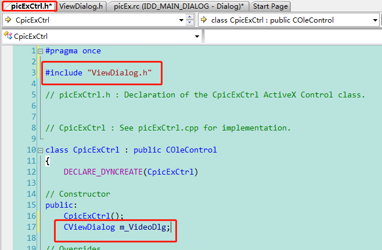Image resolution: width=382 pixels, height=250 pixels.
Task: Click the CpicExCtrl(); constructor declaration
Action: (94, 216)
